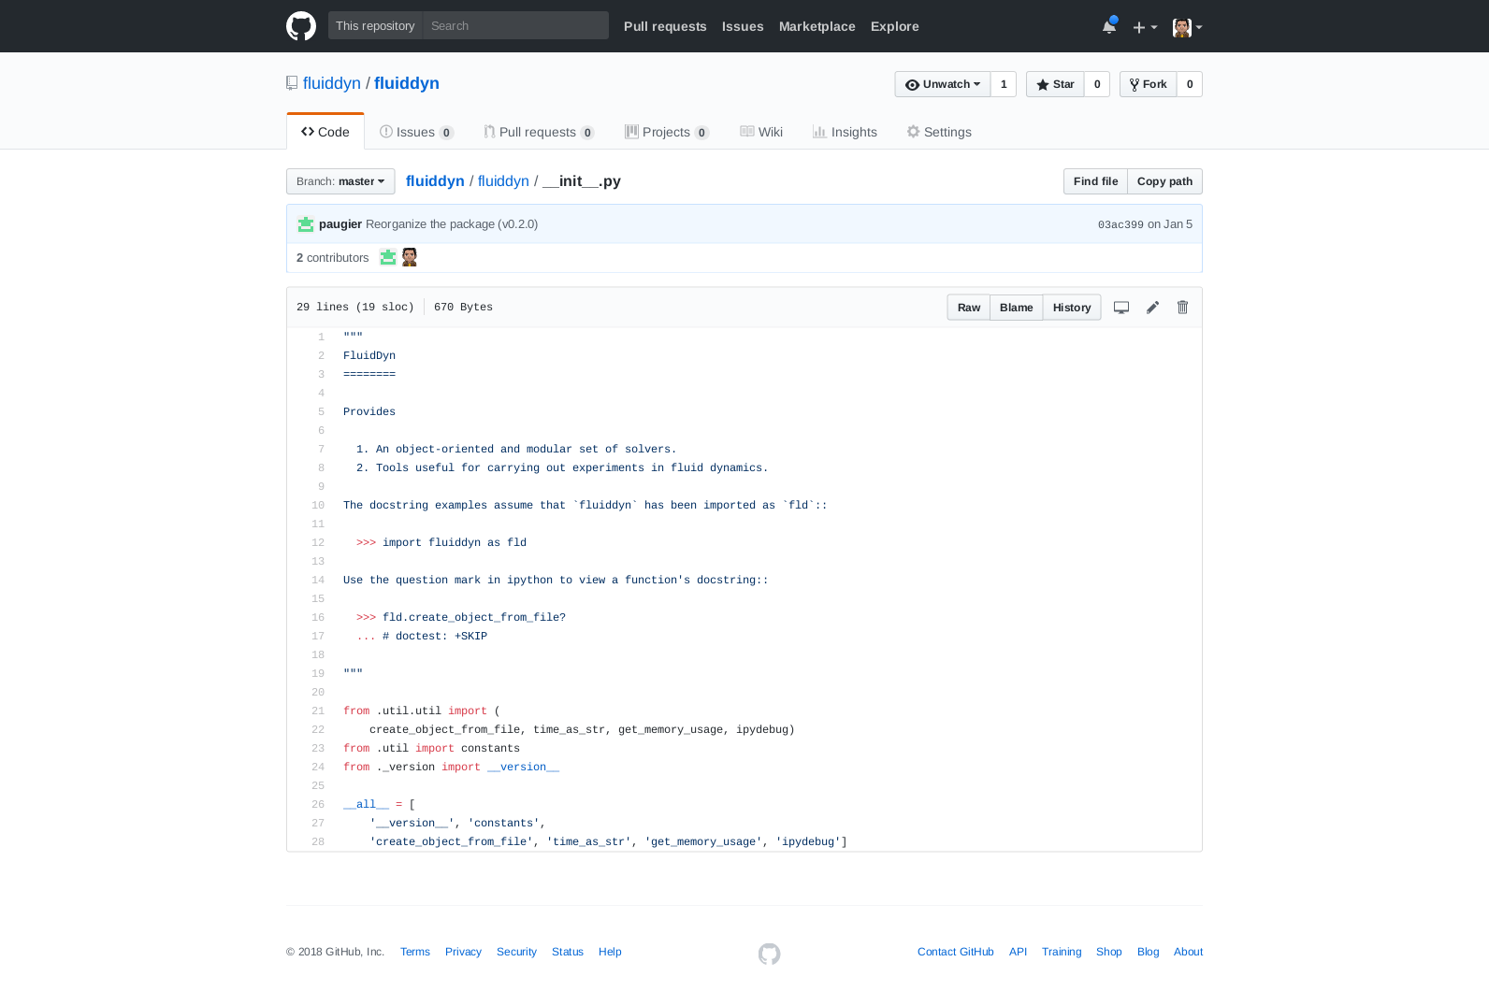The image size is (1489, 1005).
Task: Open the plus create-new menu
Action: pos(1145,27)
